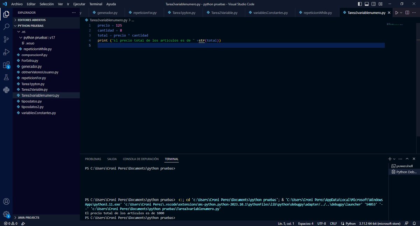Open terminal panel more actions ellipsis
This screenshot has height=226, width=420.
pyautogui.click(x=401, y=159)
